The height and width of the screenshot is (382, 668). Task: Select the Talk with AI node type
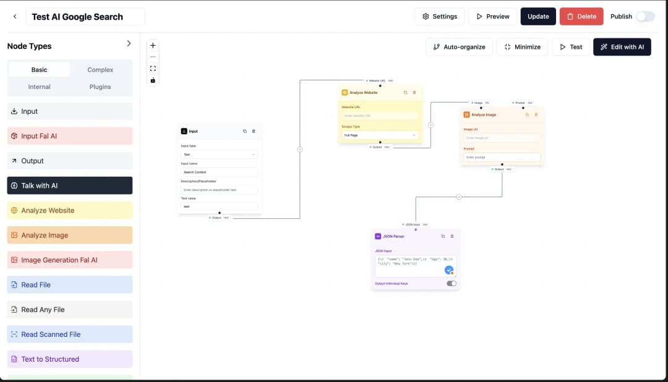(x=69, y=185)
